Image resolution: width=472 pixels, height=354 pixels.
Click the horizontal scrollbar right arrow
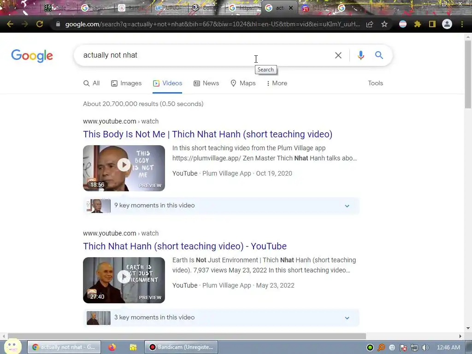[x=460, y=336]
